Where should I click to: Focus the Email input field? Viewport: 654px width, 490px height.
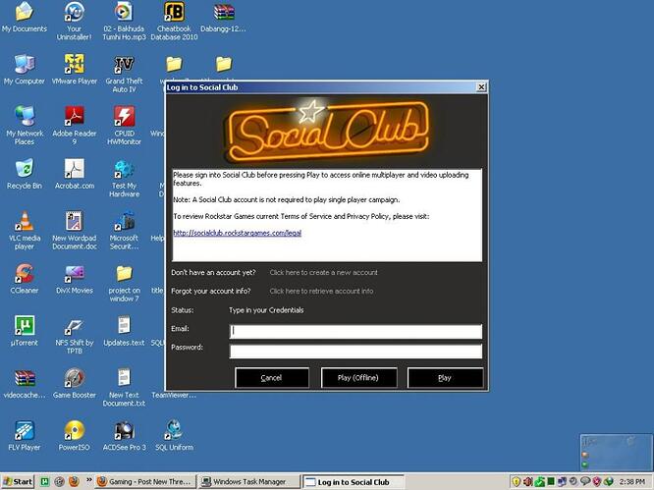coord(355,331)
